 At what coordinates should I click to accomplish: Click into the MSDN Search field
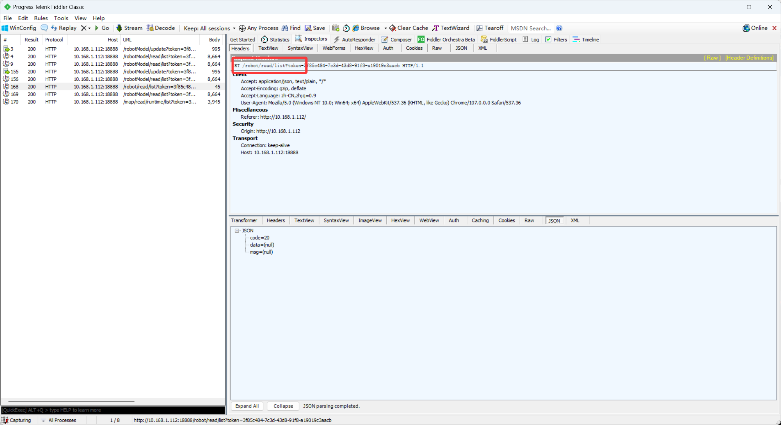coord(531,28)
